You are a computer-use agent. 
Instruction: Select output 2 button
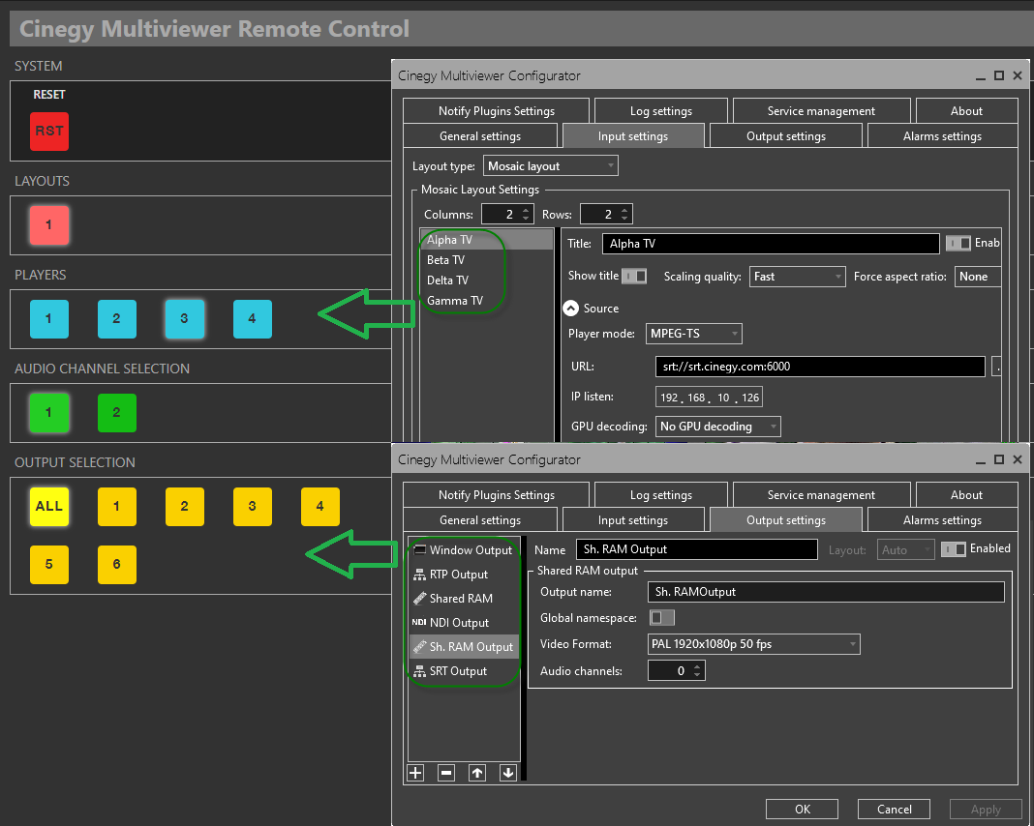coord(185,507)
